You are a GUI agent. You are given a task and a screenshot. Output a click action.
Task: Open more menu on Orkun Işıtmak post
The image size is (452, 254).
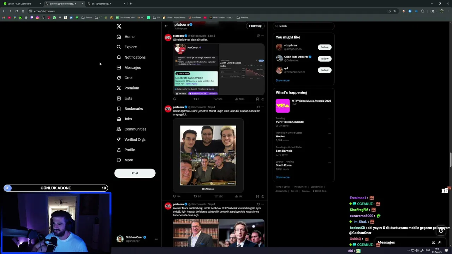[x=263, y=107]
